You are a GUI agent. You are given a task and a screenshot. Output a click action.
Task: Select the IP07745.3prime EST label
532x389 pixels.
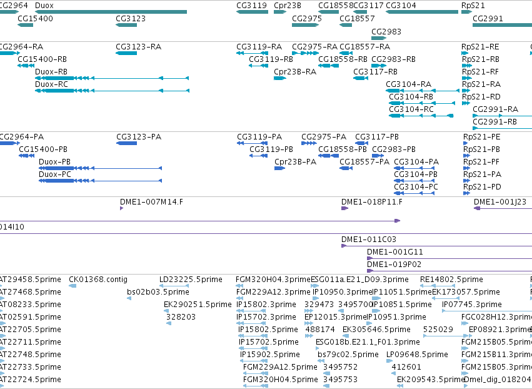(471, 305)
